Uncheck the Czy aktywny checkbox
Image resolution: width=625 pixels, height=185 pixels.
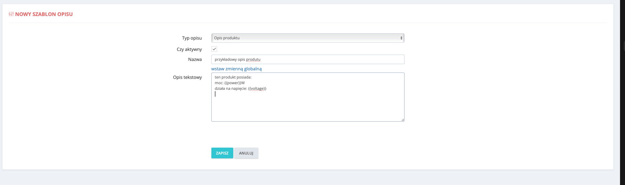(214, 49)
